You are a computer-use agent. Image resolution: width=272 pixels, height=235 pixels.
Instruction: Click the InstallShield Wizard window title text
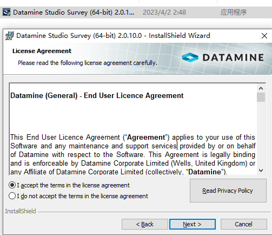(113, 36)
